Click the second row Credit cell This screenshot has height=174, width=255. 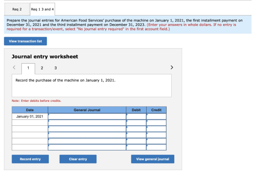(156, 123)
